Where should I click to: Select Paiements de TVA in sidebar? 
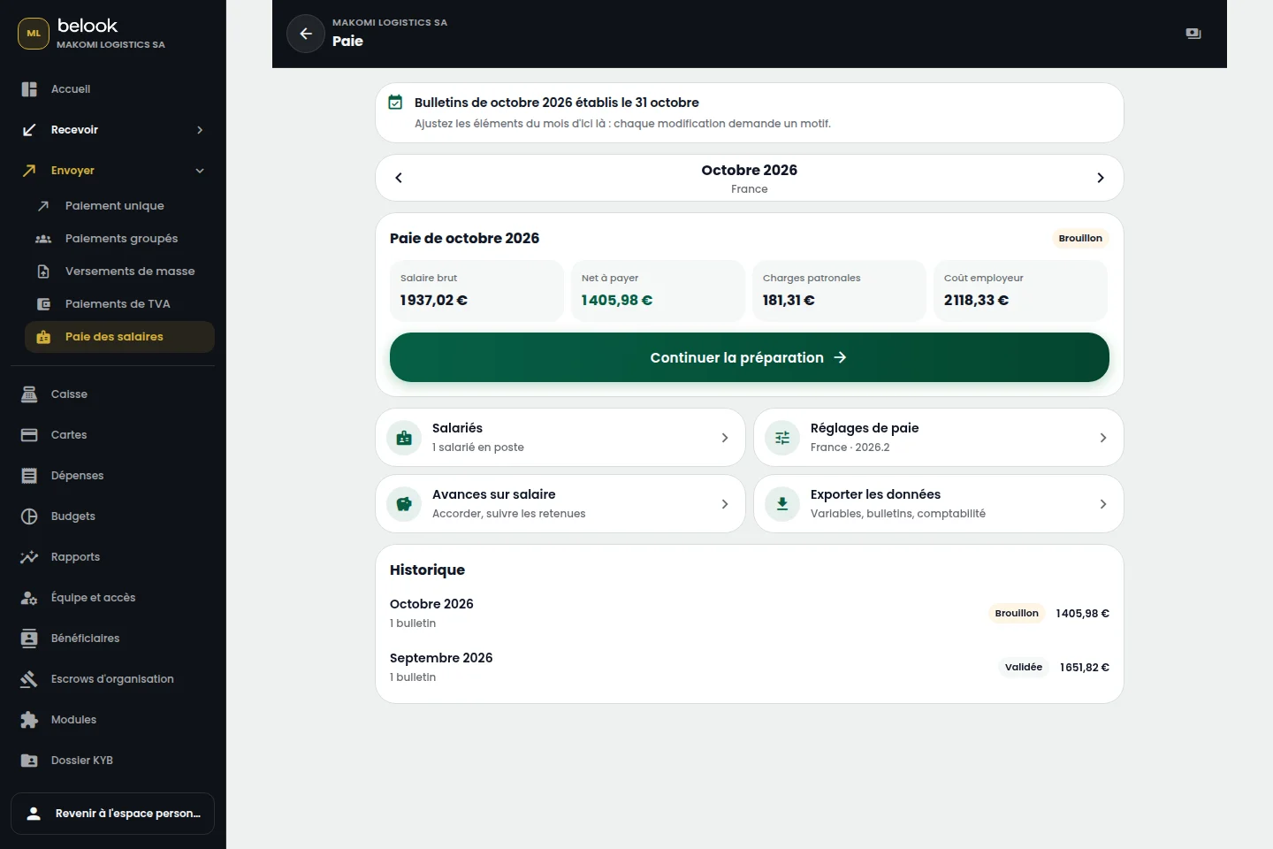pyautogui.click(x=119, y=304)
